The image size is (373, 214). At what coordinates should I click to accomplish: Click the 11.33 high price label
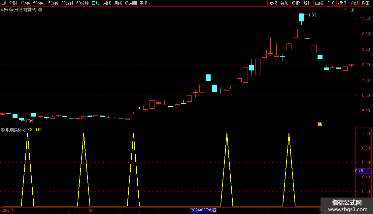pos(311,15)
